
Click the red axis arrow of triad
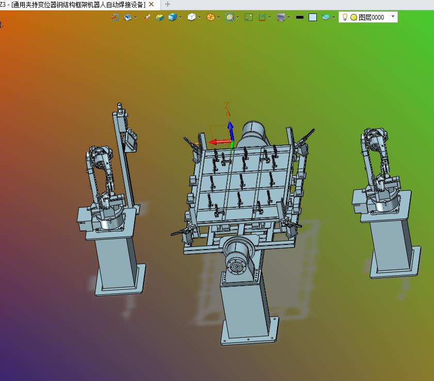(219, 142)
